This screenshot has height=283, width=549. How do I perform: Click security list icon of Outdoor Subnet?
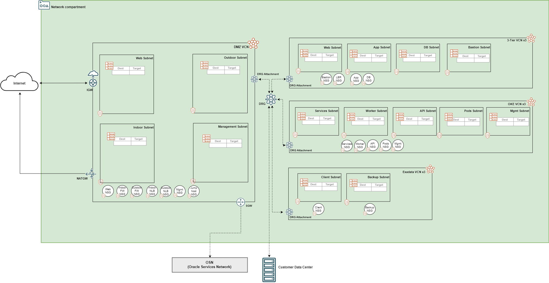pos(193,110)
